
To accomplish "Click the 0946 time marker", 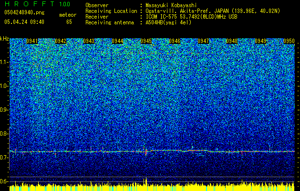I will point(175,41).
